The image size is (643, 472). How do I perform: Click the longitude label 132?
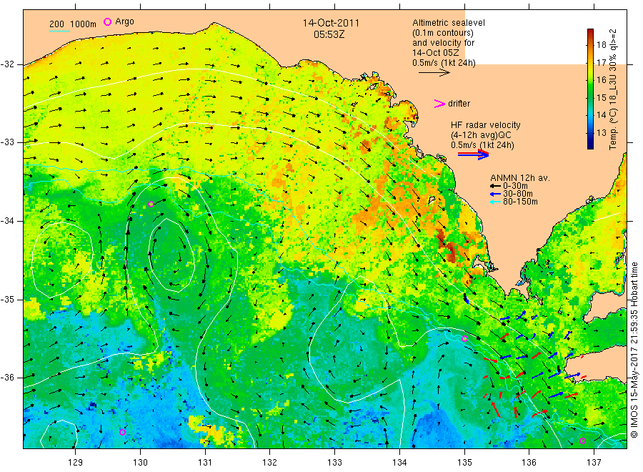[x=270, y=463]
